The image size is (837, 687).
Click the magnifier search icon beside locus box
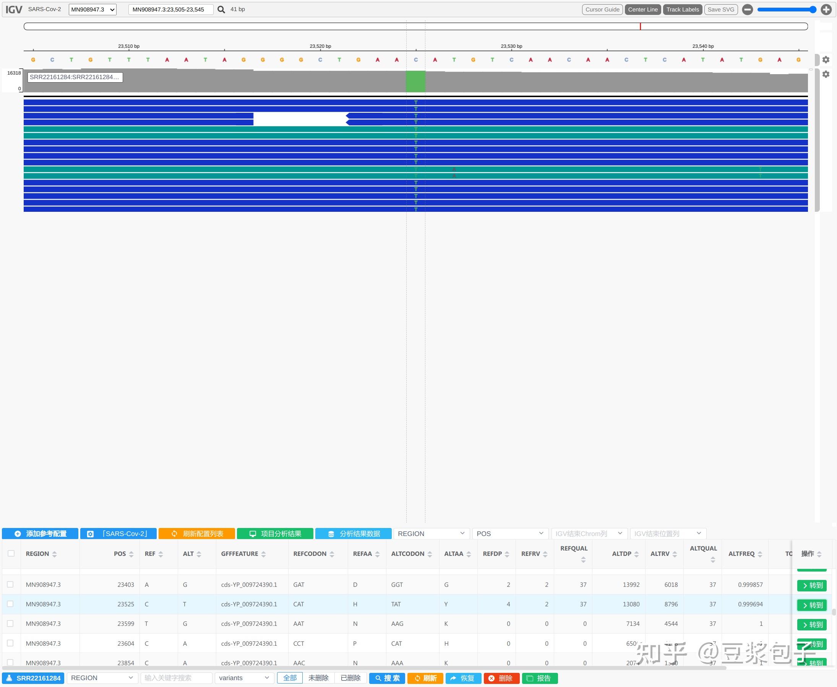click(x=221, y=9)
